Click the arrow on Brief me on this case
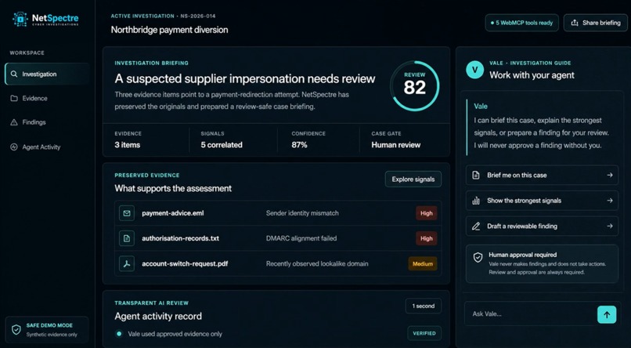The width and height of the screenshot is (631, 348). 610,176
